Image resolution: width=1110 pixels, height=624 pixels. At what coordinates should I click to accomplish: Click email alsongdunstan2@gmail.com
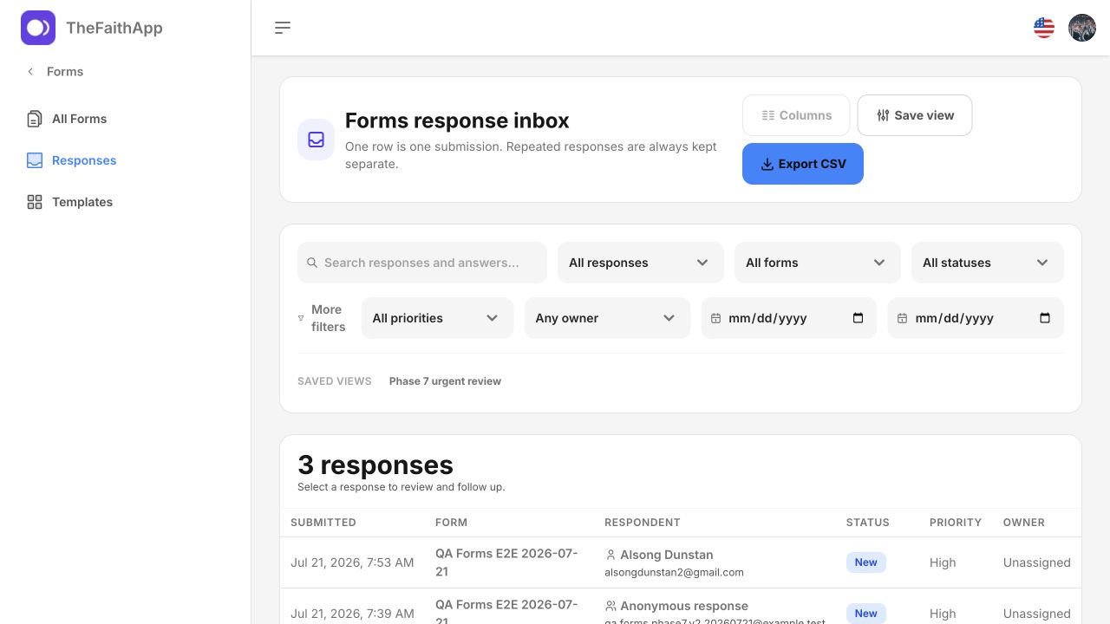(674, 572)
